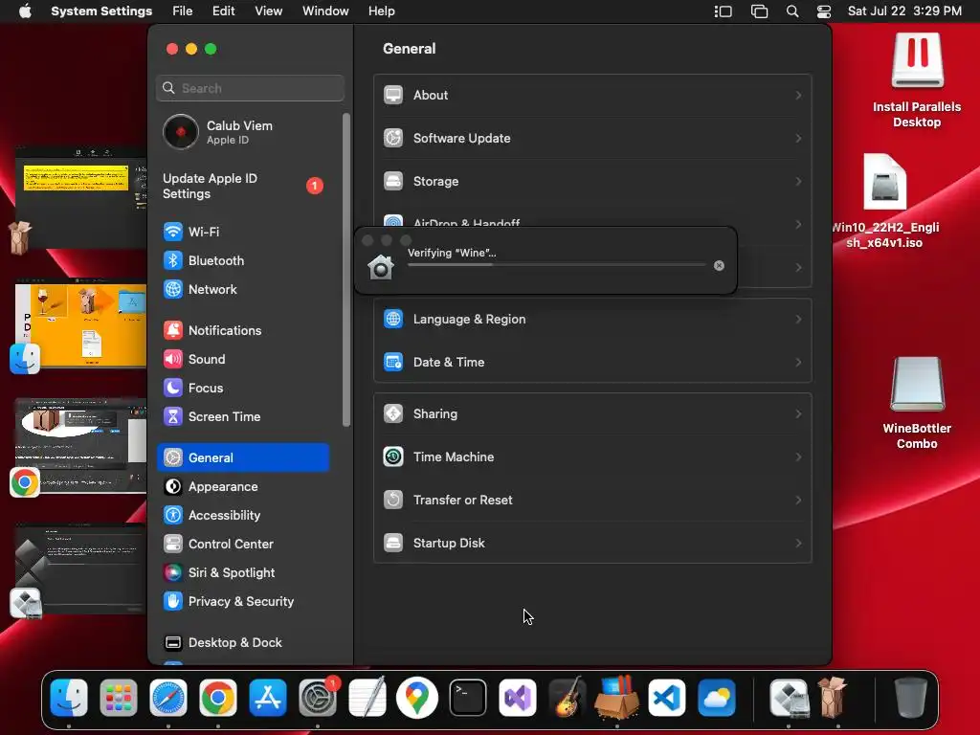The image size is (980, 735).
Task: Focus the settings Search field
Action: click(x=250, y=88)
